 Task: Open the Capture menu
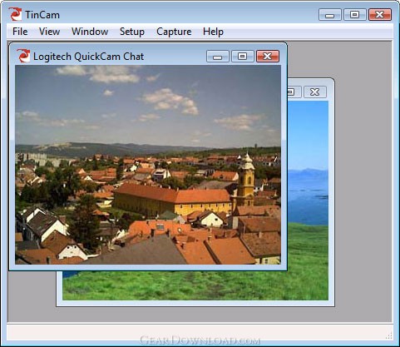pos(174,32)
